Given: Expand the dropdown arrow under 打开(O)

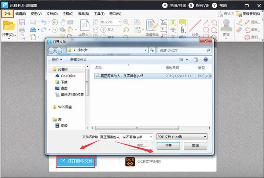Looking at the screenshot, I should pyautogui.click(x=9, y=39).
